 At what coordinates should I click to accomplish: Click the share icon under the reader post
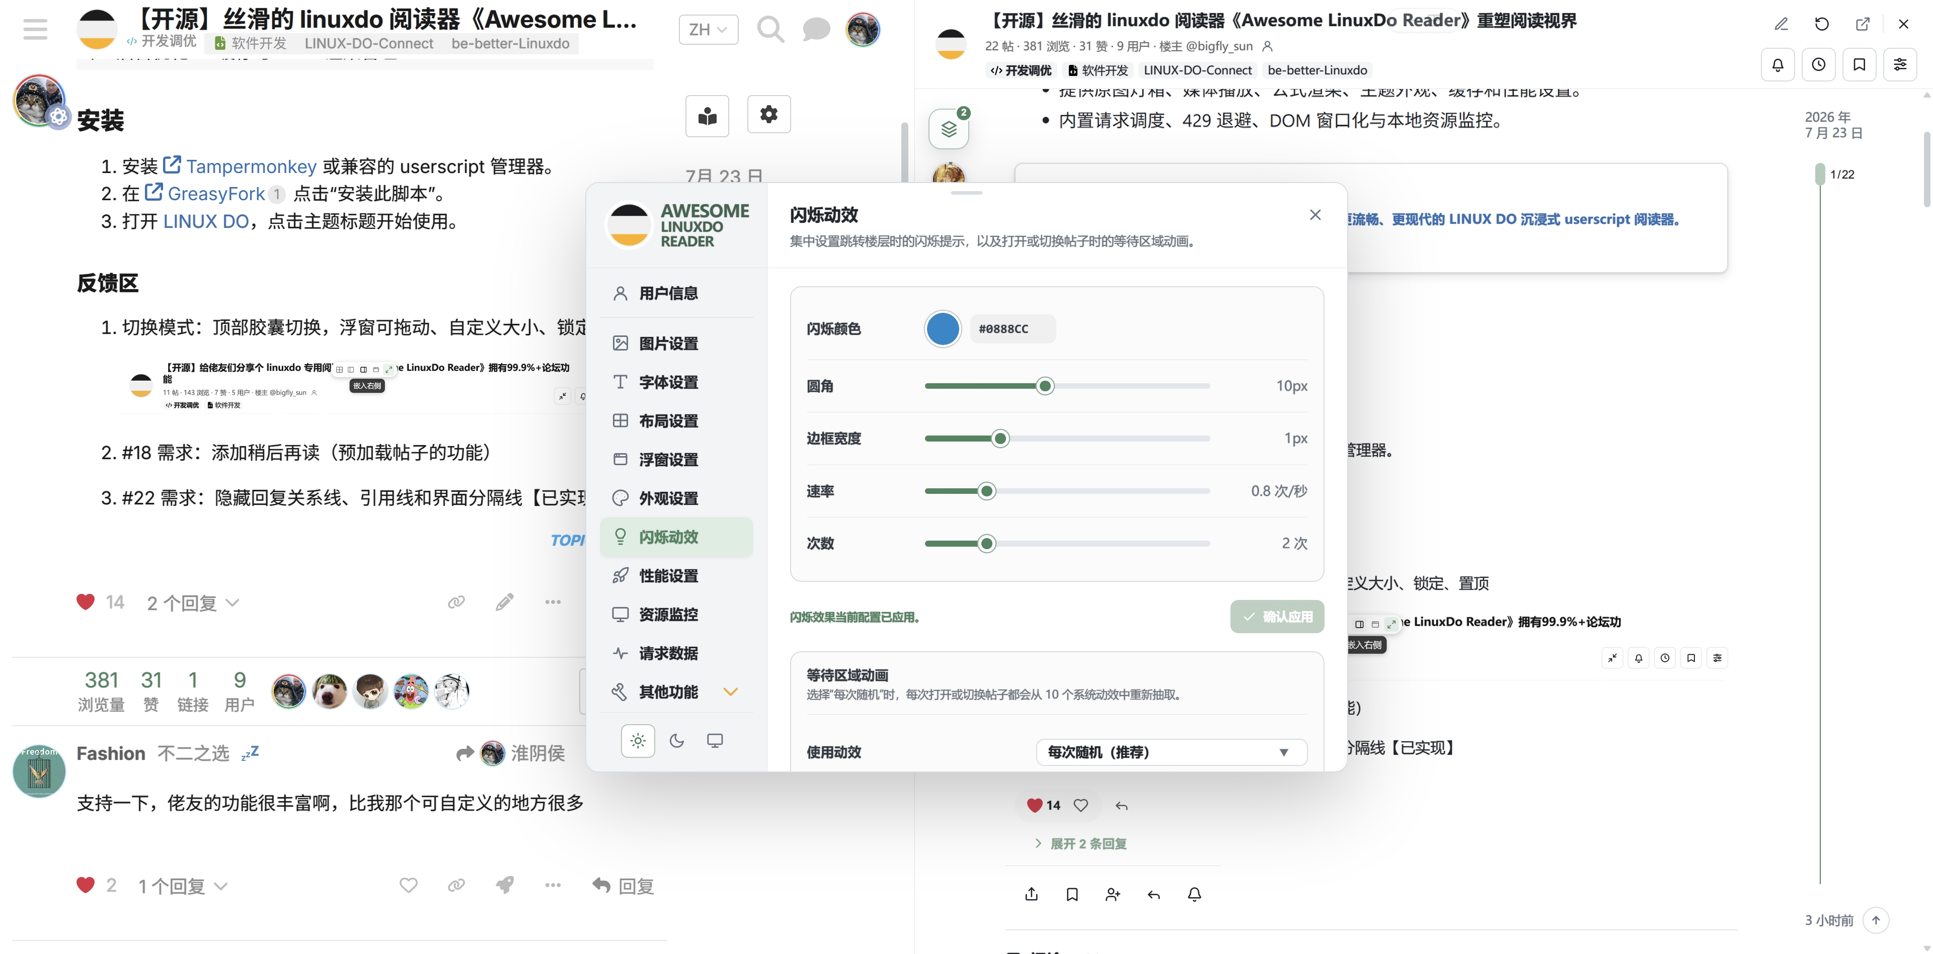1031,894
